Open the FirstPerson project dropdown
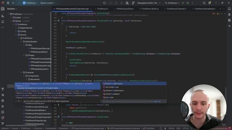Screen dimensions: 232x130 pos(30,3)
